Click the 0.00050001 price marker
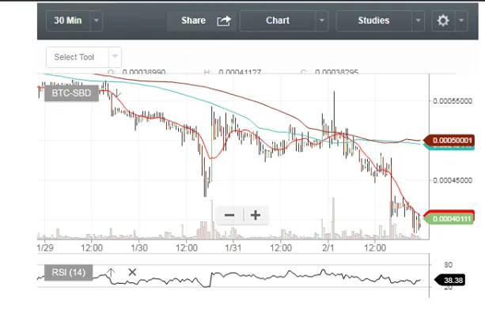 tap(449, 140)
